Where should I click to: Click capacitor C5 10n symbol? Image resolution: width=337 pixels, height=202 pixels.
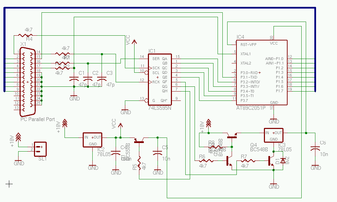pos(158,154)
